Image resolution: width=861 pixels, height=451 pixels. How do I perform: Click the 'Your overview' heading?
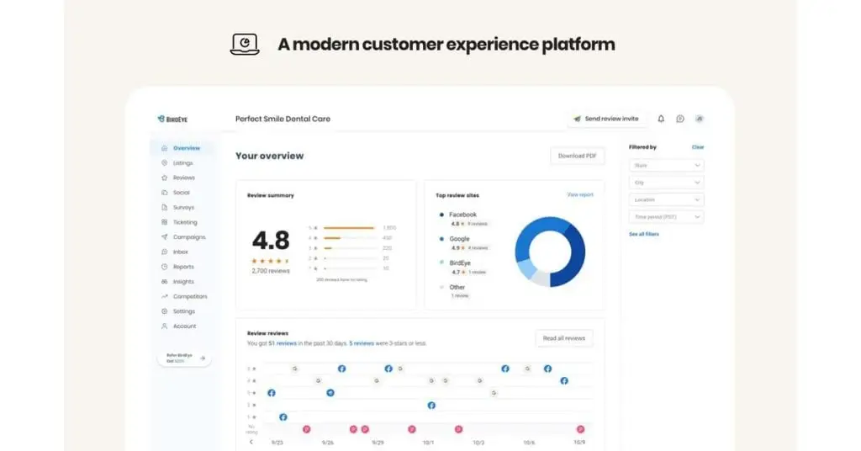click(270, 156)
